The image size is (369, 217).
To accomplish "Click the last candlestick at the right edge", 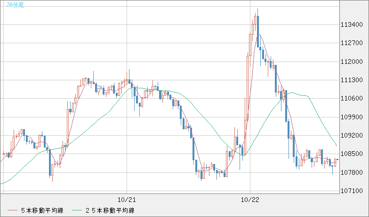I will 337,160.
